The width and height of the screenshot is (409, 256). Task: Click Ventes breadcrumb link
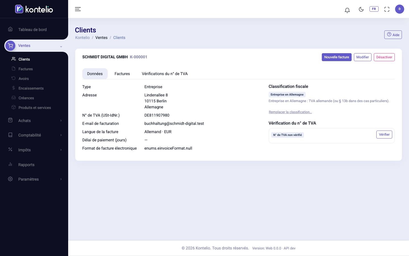101,38
